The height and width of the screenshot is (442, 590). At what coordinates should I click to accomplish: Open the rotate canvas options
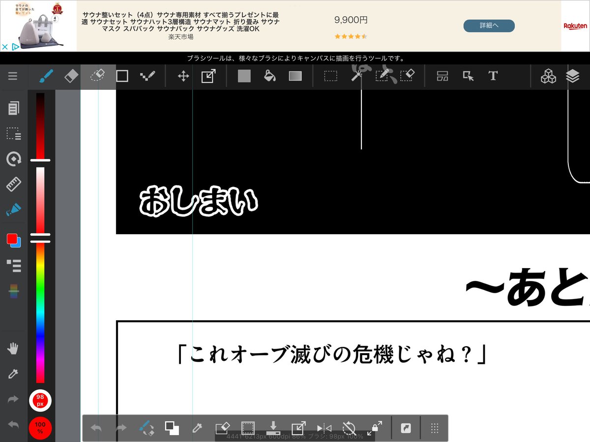[14, 159]
